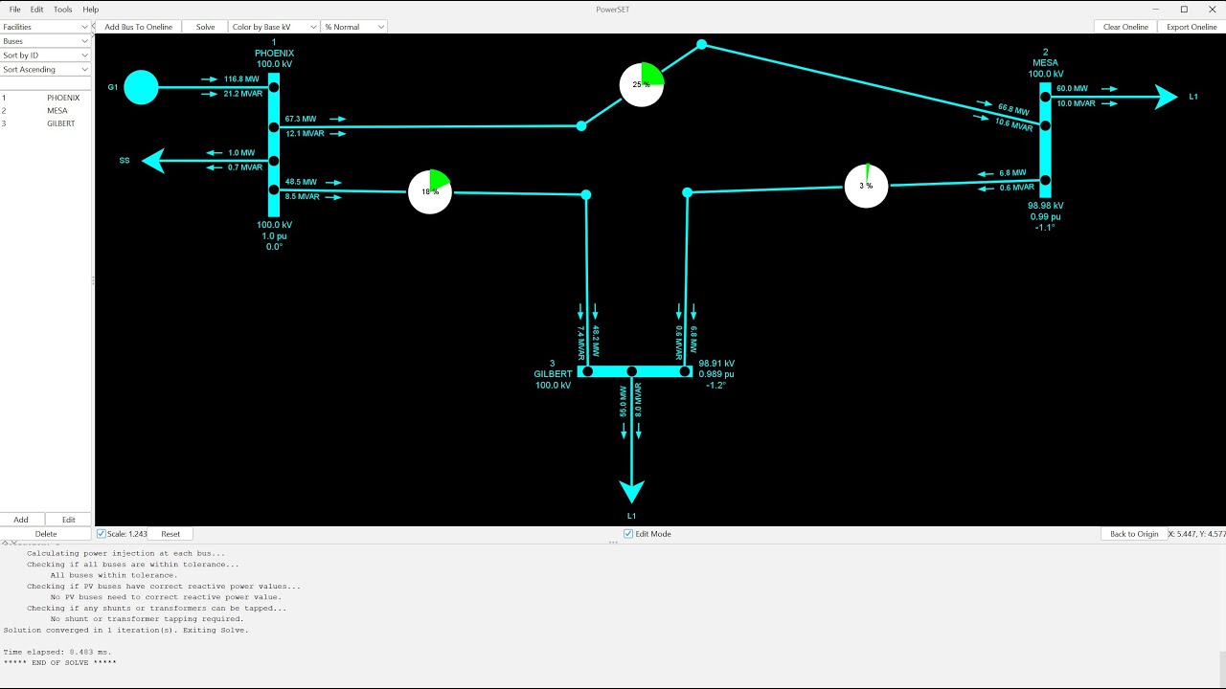Click the 60.0 MW load node on MESA bus
The image size is (1226, 689).
1046,97
